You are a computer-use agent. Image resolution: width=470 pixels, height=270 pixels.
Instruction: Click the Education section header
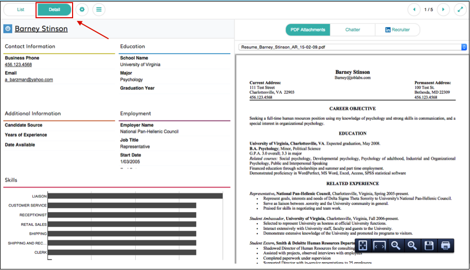point(133,46)
